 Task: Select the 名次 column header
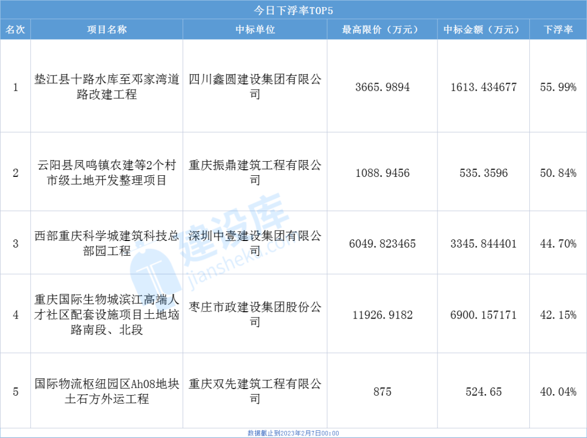click(15, 30)
